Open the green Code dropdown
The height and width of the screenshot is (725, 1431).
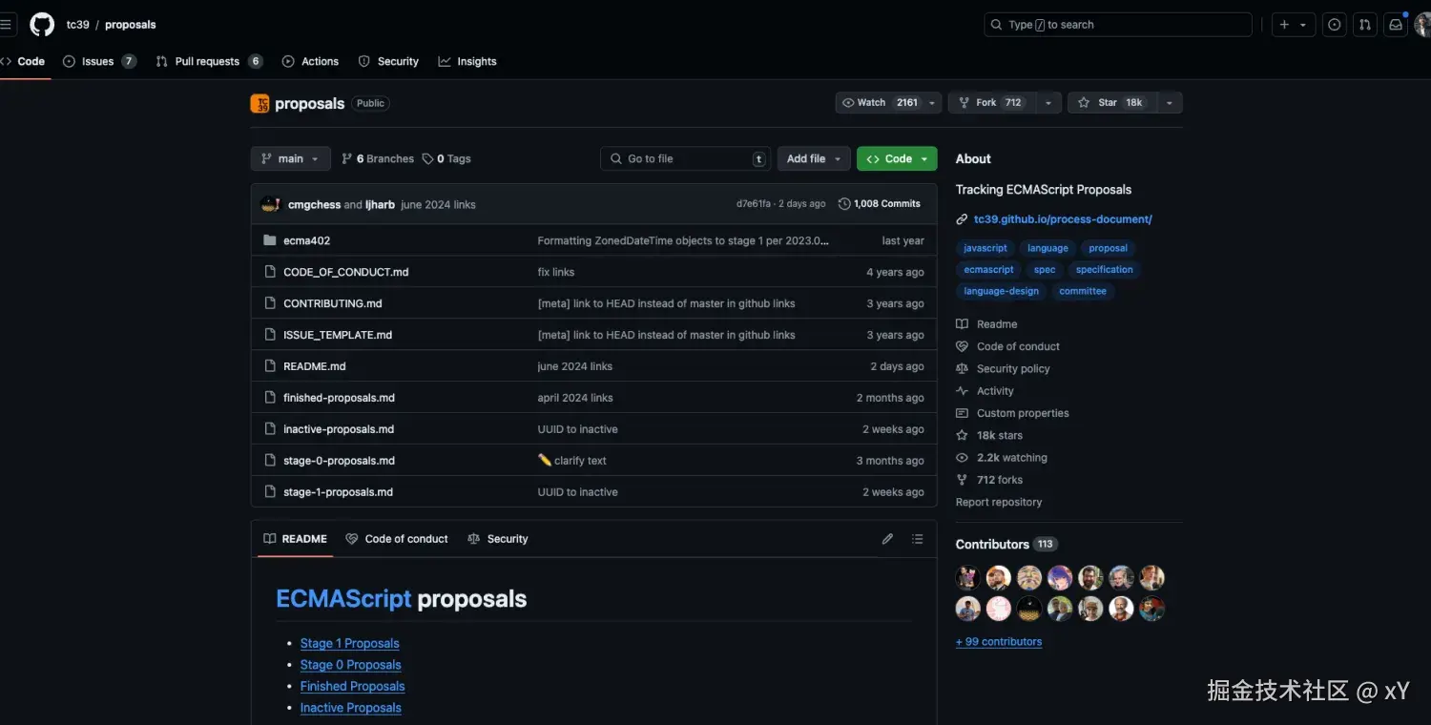[897, 158]
